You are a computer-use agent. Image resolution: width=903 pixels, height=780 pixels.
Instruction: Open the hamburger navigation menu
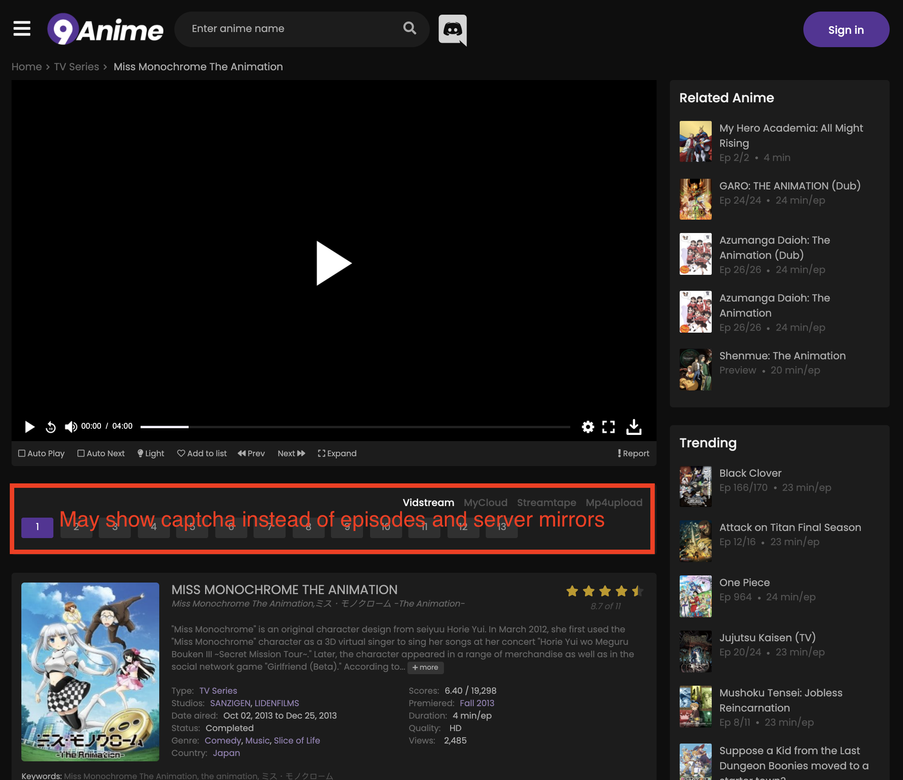(22, 28)
